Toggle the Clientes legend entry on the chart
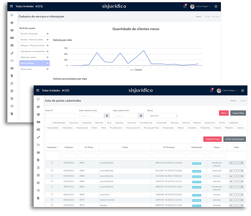The image size is (251, 216). click(x=136, y=70)
